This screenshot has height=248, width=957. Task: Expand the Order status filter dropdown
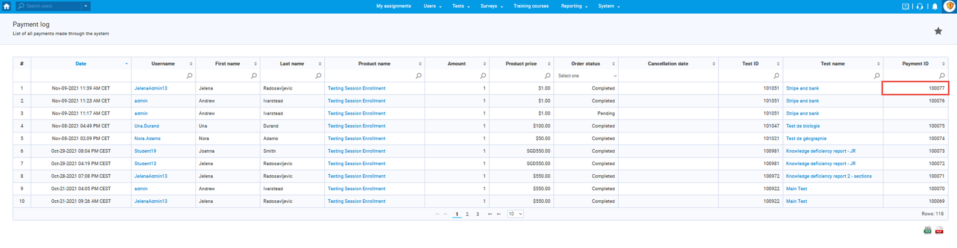(x=586, y=76)
